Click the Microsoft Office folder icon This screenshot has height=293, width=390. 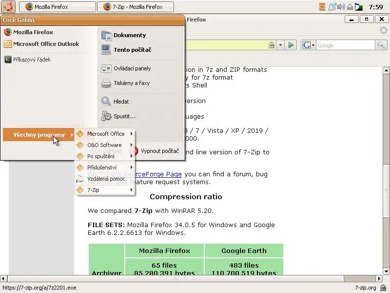[80, 134]
